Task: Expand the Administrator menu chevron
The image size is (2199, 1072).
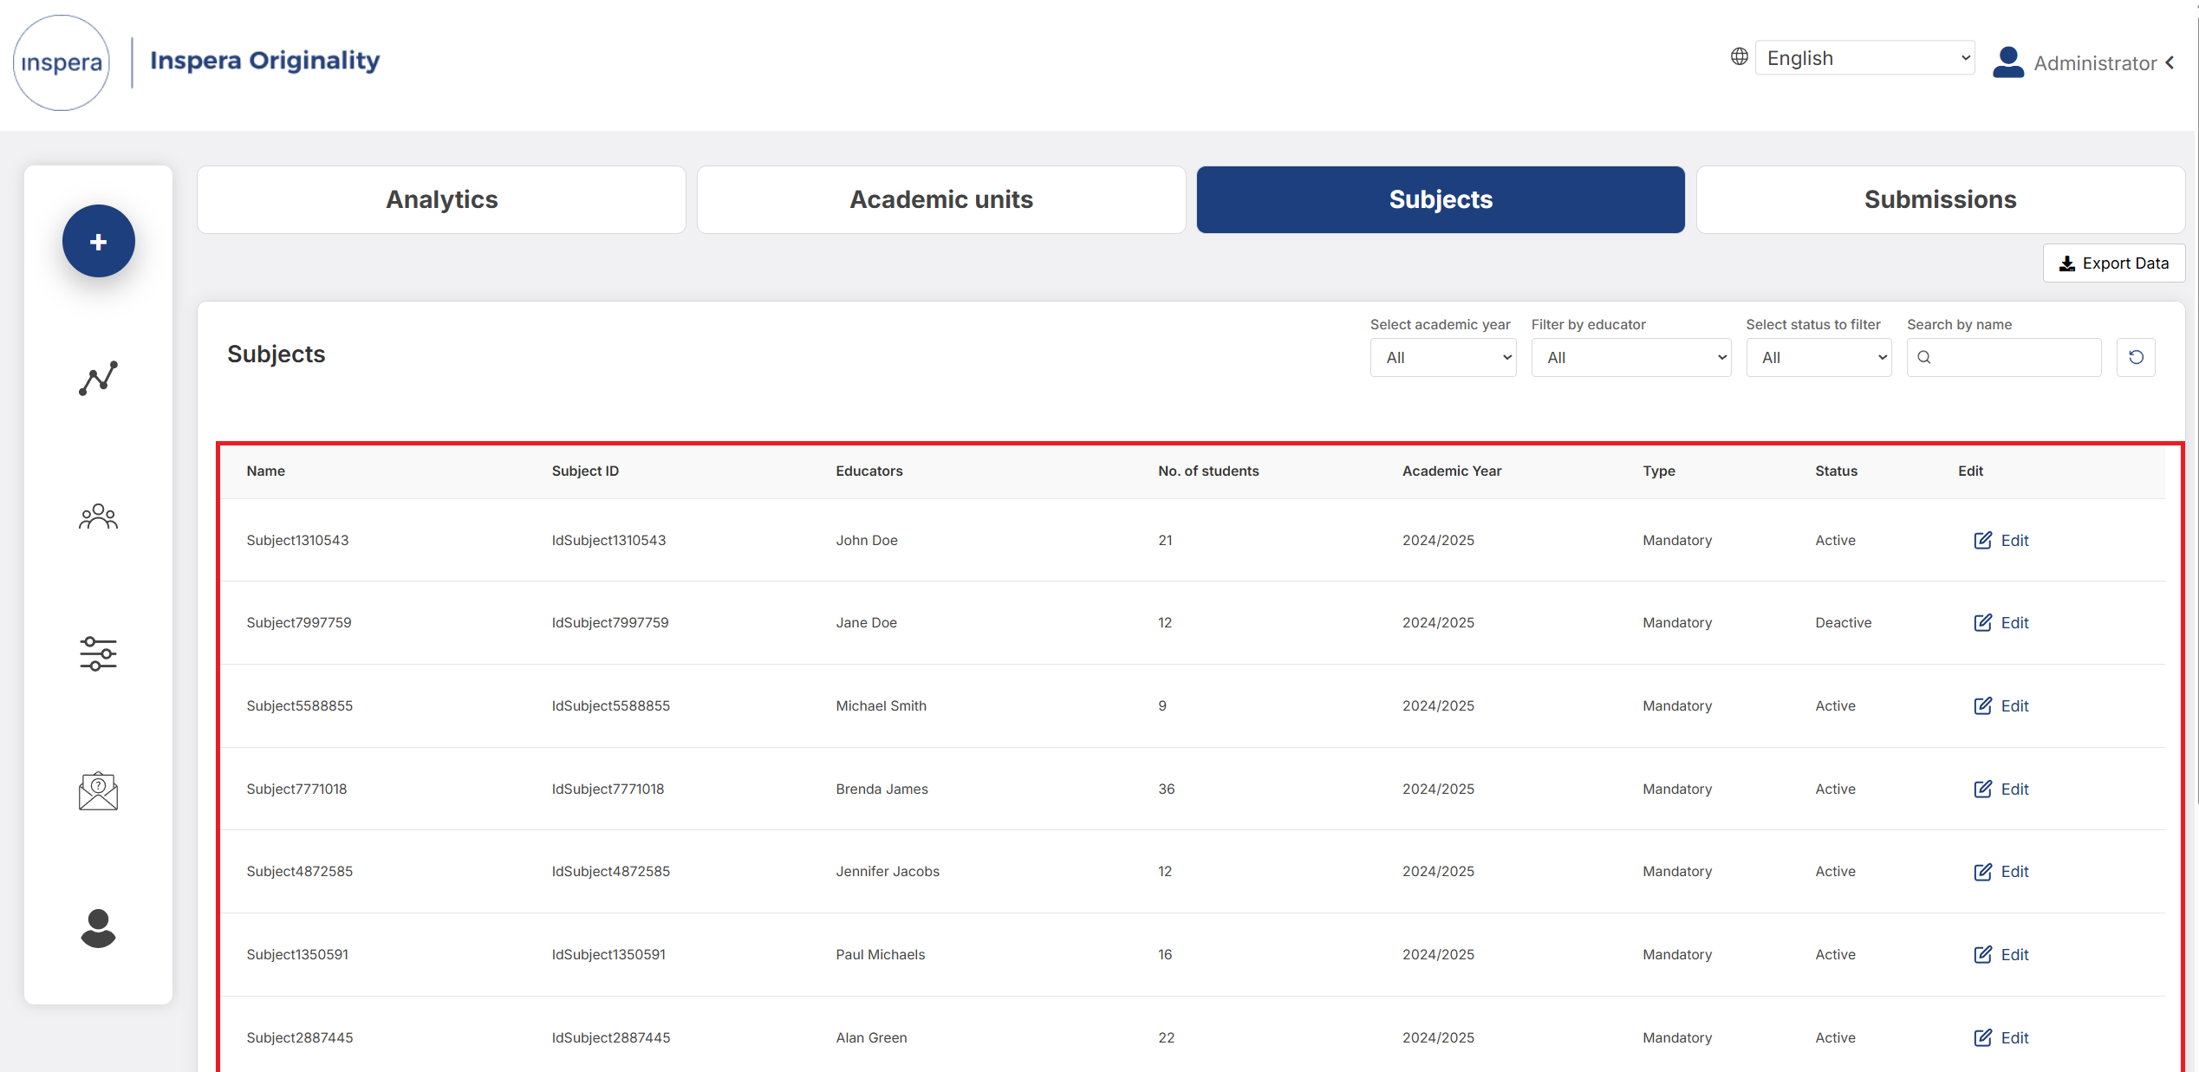Action: click(x=2170, y=62)
